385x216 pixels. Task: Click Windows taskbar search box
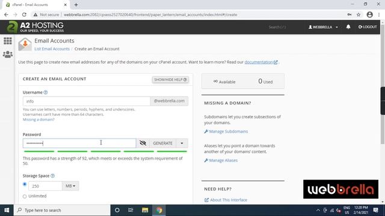coord(62,210)
